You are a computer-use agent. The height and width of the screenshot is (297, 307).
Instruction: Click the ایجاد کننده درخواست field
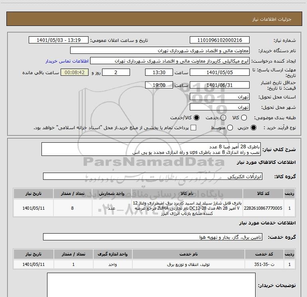point(170,61)
